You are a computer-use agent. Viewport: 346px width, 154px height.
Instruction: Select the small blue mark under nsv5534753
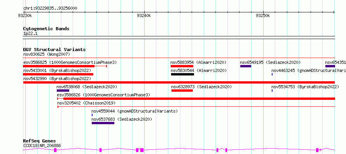(272, 91)
